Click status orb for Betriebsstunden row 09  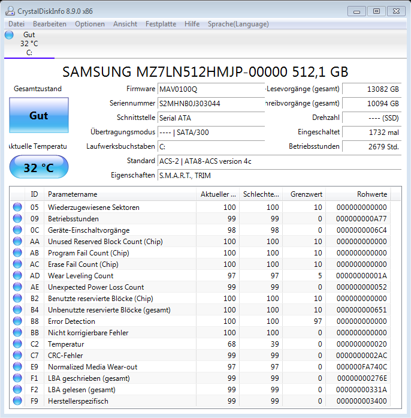(17, 219)
